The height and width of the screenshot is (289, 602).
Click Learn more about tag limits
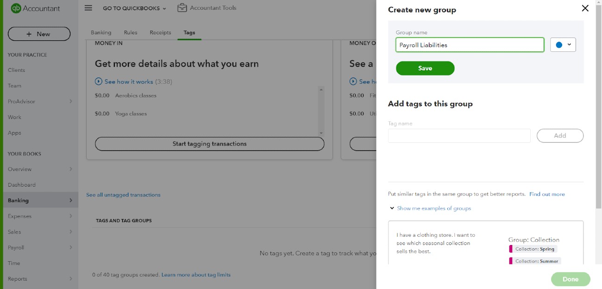tap(195, 275)
